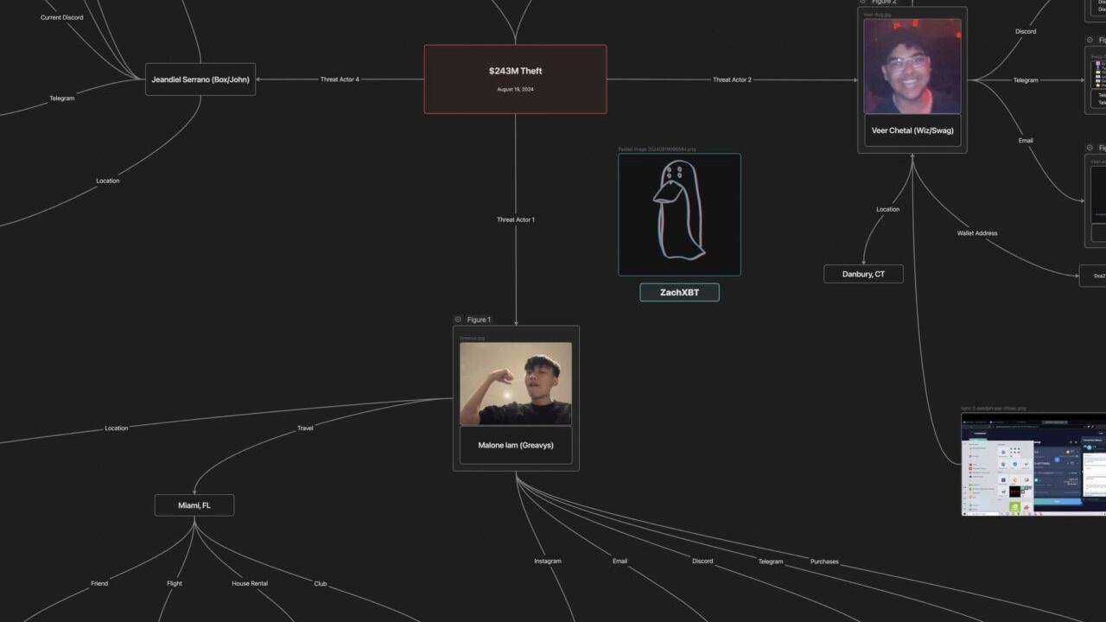Select the ZachXBT label node
Image resolution: width=1106 pixels, height=622 pixels.
coord(679,292)
